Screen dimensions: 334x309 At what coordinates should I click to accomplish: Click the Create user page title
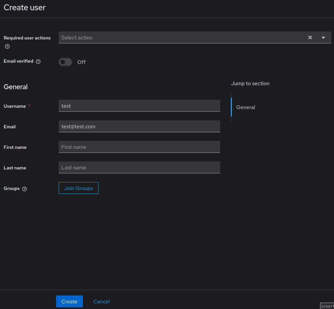[25, 8]
